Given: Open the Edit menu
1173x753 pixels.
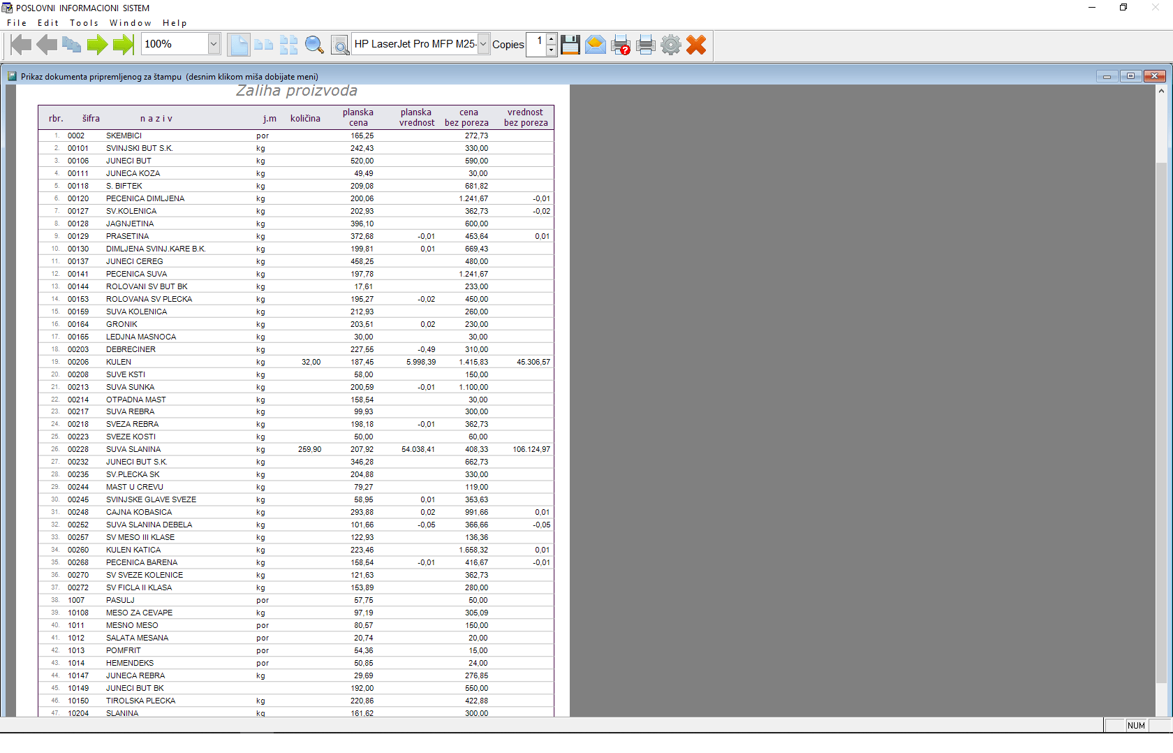Looking at the screenshot, I should 48,23.
